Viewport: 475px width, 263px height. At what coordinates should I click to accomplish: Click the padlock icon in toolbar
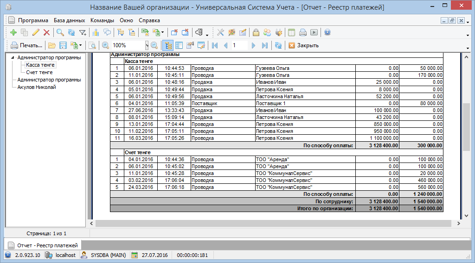tap(256, 32)
